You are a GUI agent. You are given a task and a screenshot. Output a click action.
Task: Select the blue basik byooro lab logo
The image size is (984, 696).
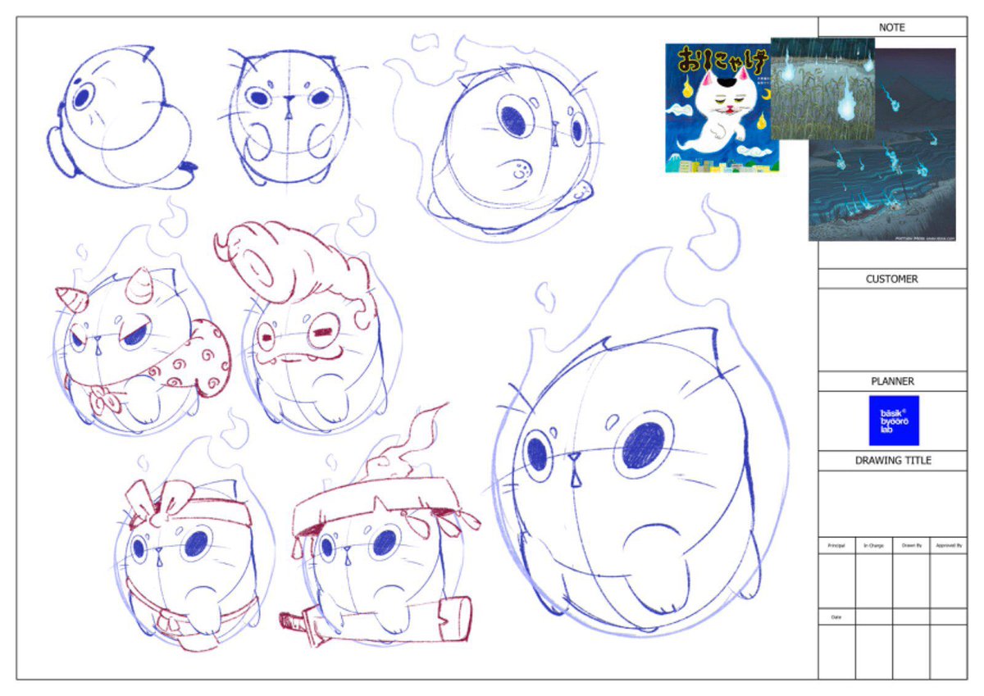(894, 421)
